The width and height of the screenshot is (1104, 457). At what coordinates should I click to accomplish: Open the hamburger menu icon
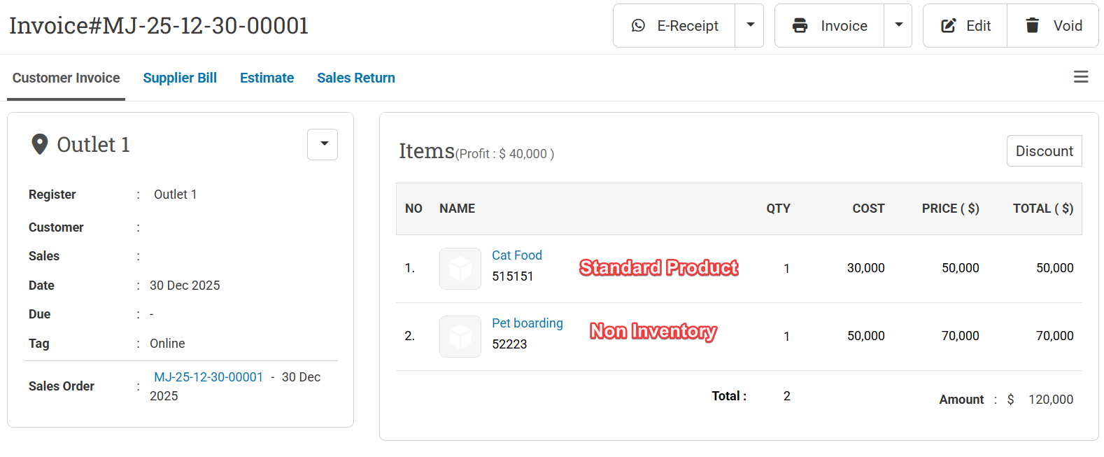click(x=1081, y=77)
